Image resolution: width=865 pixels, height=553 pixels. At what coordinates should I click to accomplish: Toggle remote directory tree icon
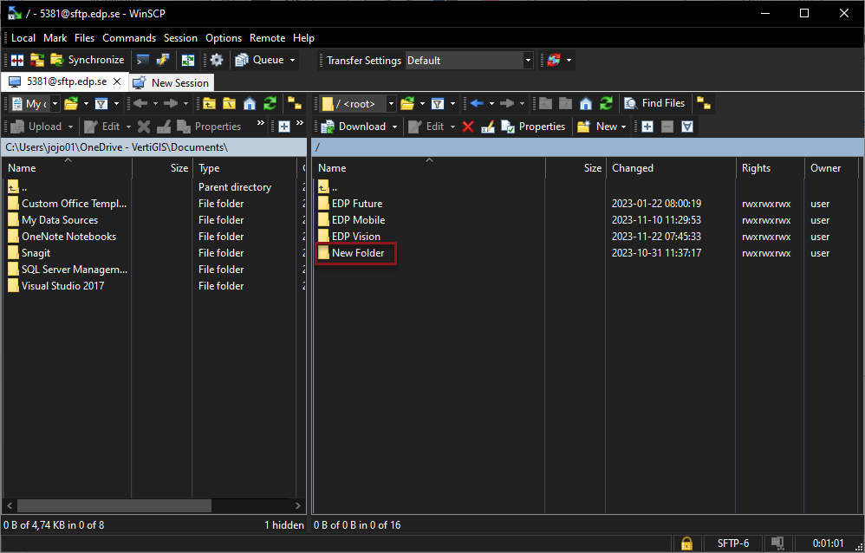[704, 104]
